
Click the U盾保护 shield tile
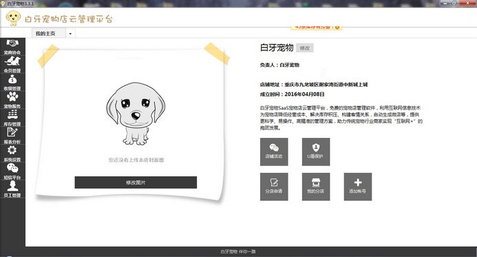click(x=316, y=152)
